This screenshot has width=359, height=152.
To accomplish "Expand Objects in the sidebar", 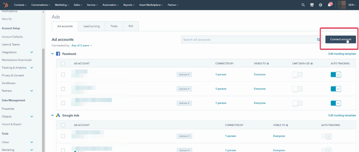I will pyautogui.click(x=32, y=117).
